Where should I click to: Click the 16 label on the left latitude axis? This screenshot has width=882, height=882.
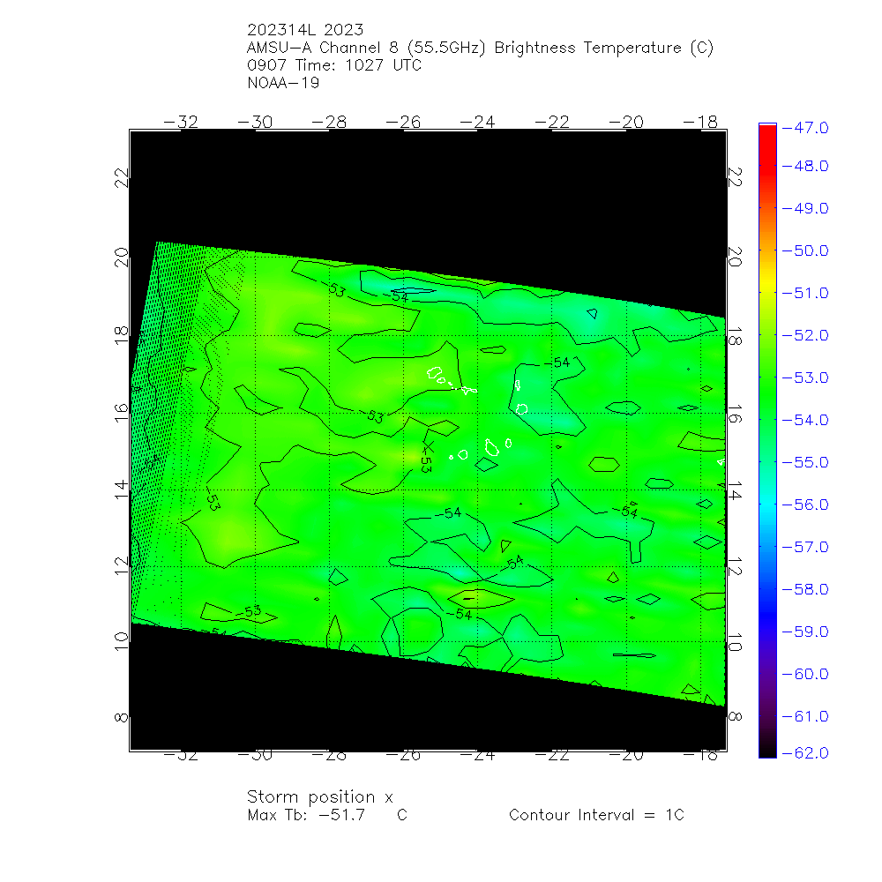tap(122, 413)
